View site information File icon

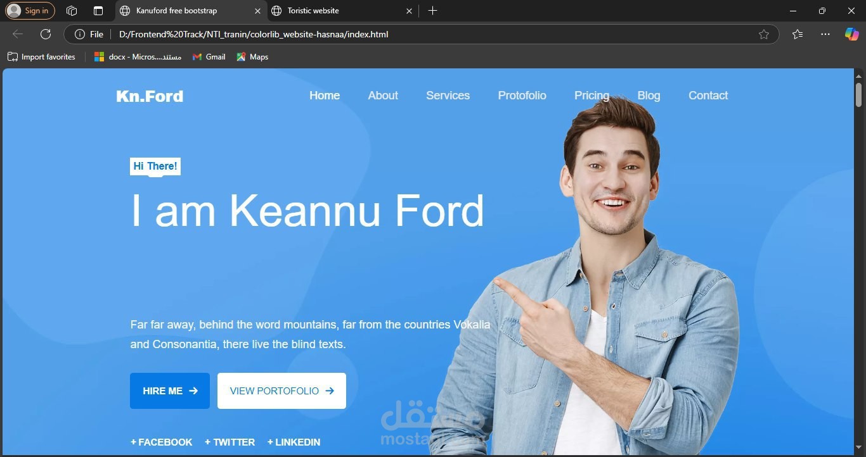pos(89,34)
